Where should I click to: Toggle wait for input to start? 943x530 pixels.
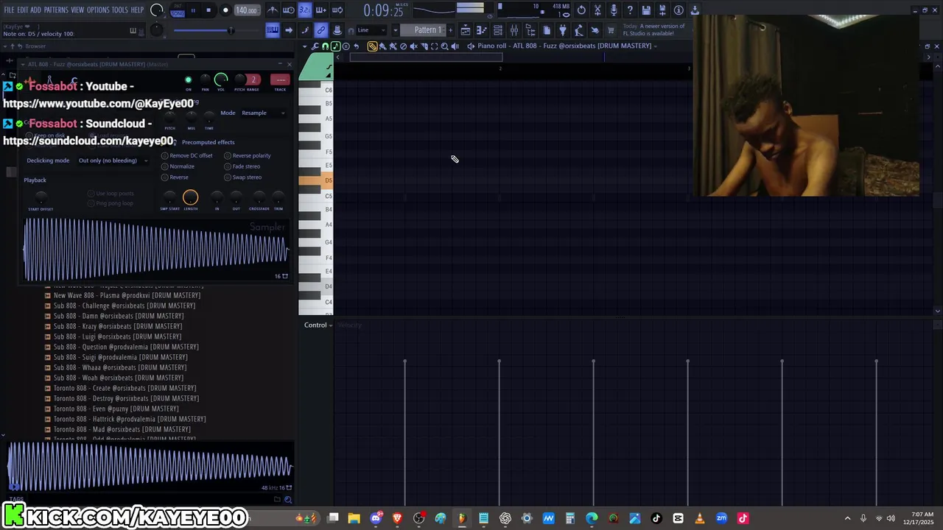click(x=288, y=10)
